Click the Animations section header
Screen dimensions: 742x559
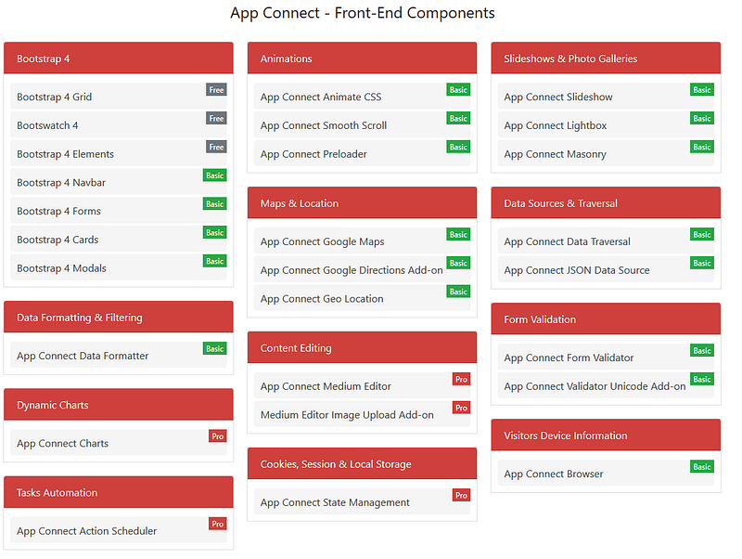(362, 58)
